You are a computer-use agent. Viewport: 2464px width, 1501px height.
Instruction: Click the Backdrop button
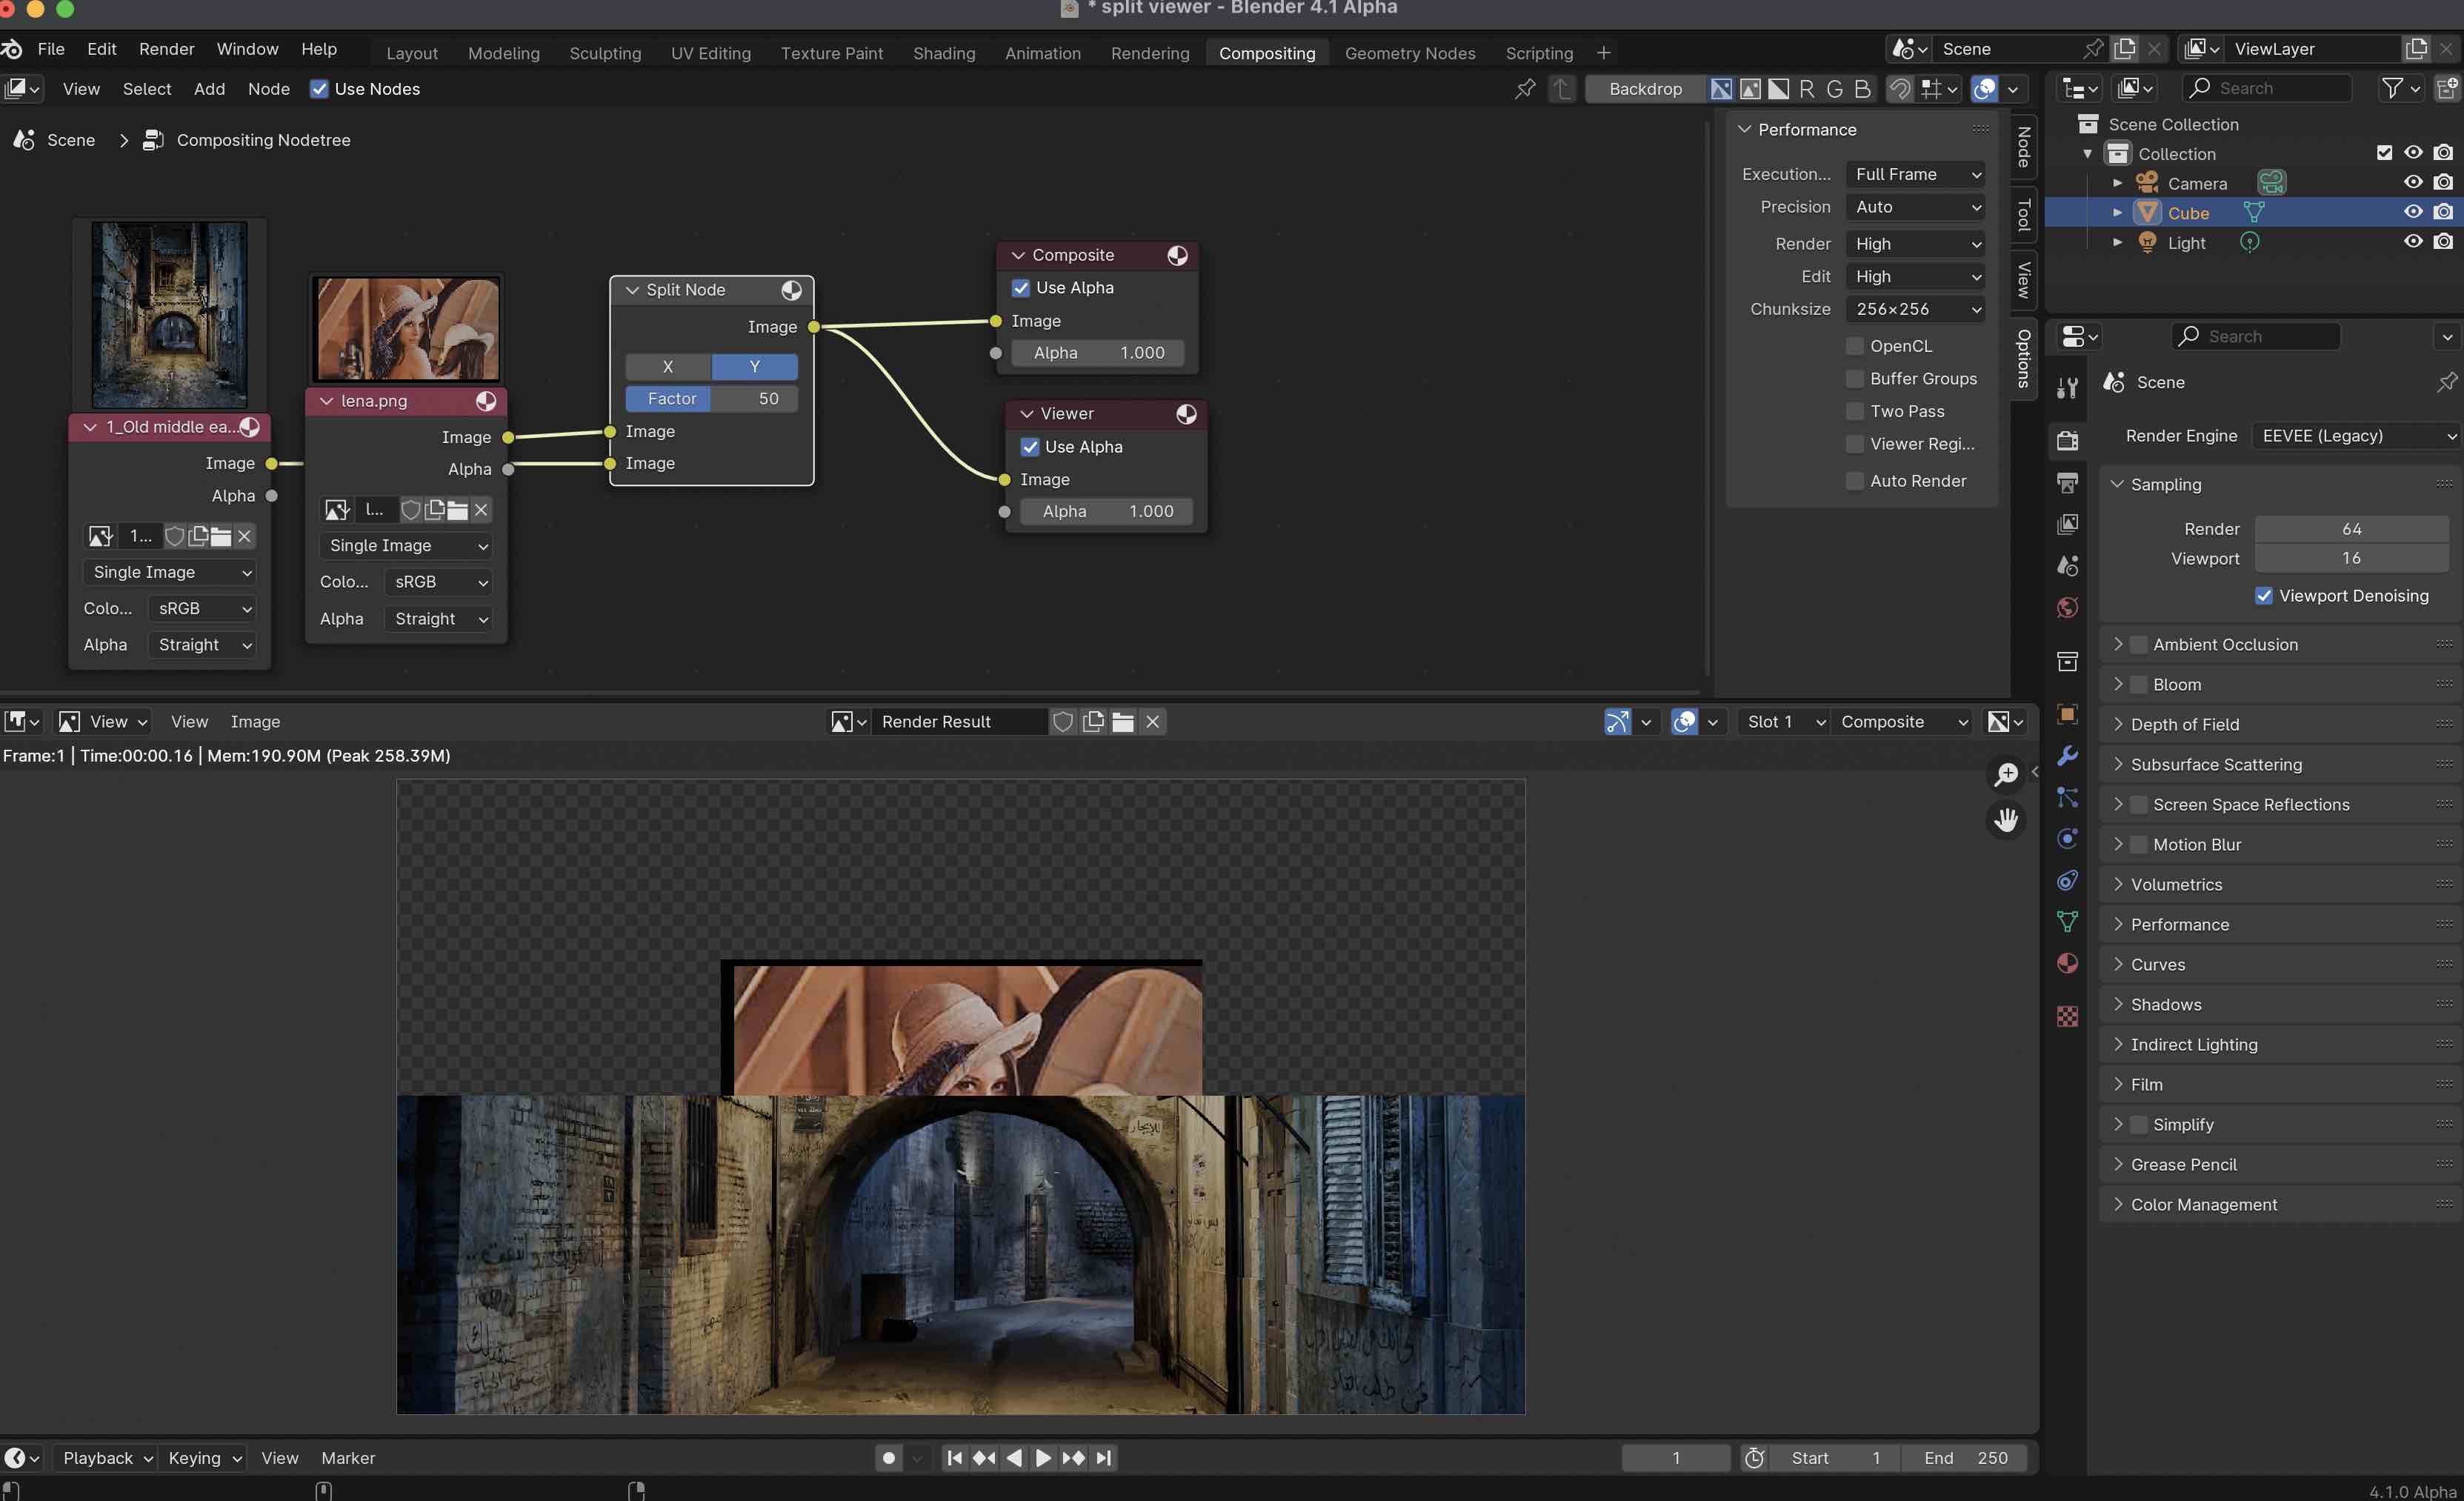pyautogui.click(x=1645, y=89)
